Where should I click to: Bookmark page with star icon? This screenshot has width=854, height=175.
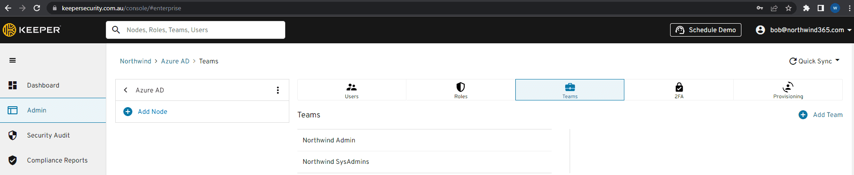coord(789,8)
